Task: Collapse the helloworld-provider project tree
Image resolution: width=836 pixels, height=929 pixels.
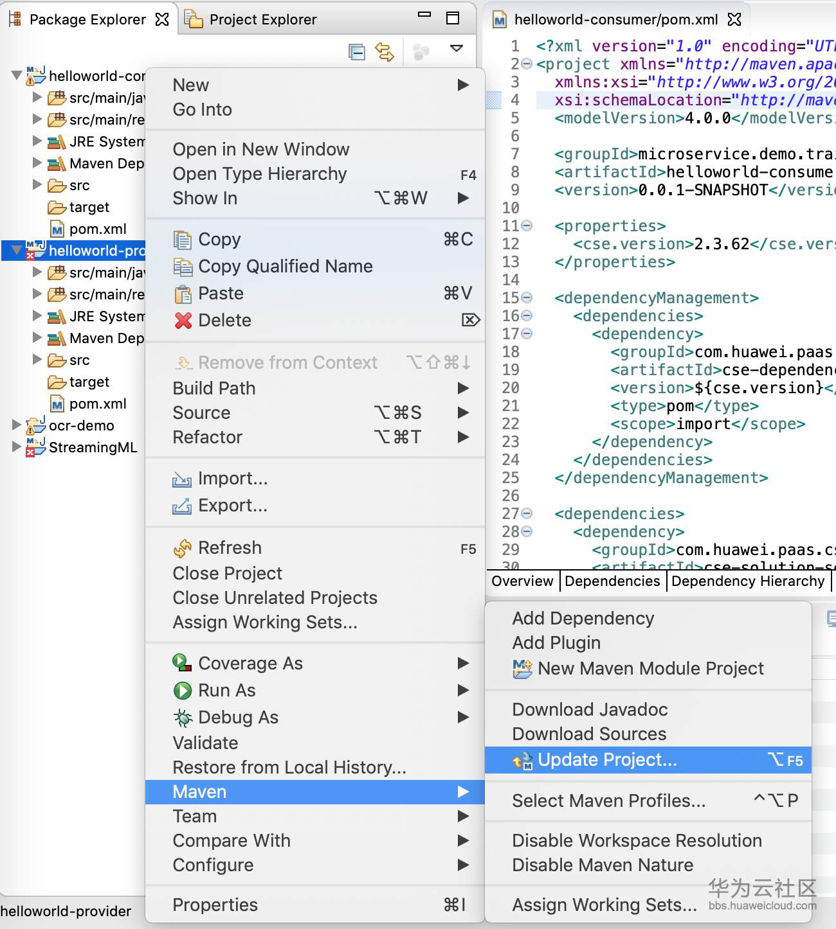Action: pyautogui.click(x=17, y=250)
